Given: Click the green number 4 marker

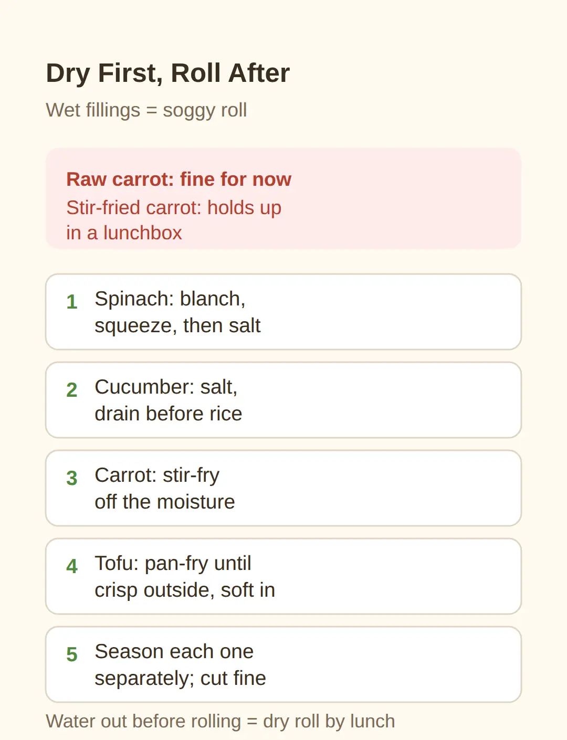Looking at the screenshot, I should 72,566.
